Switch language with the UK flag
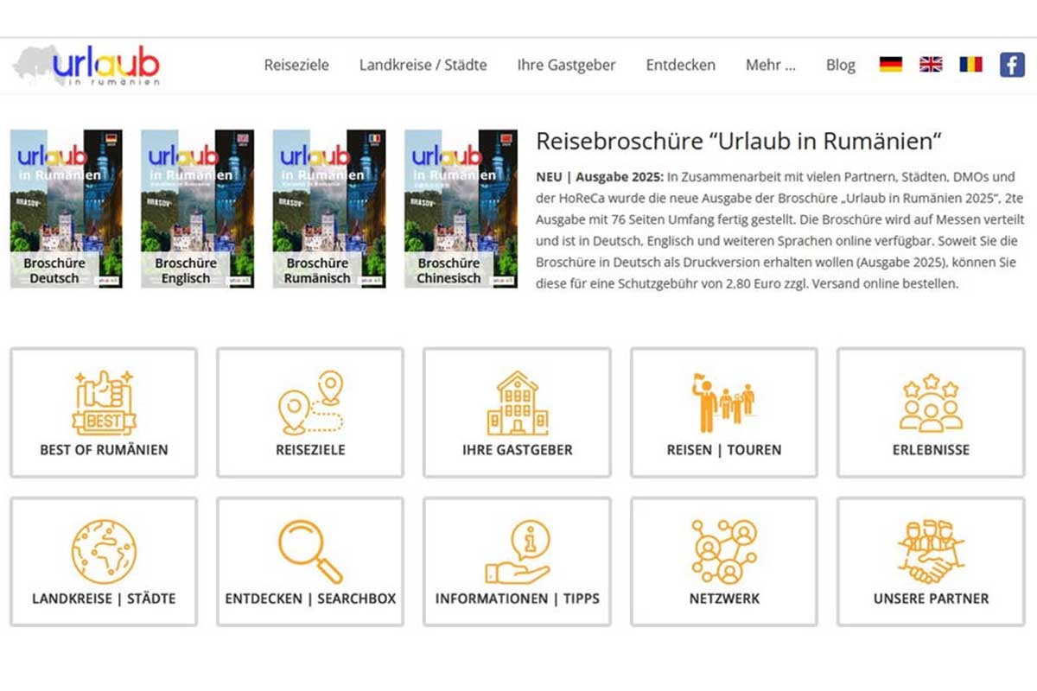Viewport: 1037px width, 691px height. tap(931, 64)
